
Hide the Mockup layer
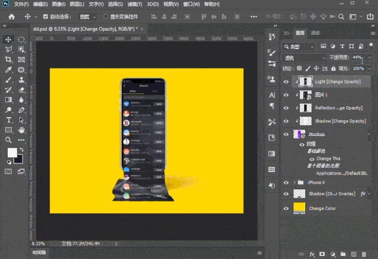pyautogui.click(x=286, y=134)
